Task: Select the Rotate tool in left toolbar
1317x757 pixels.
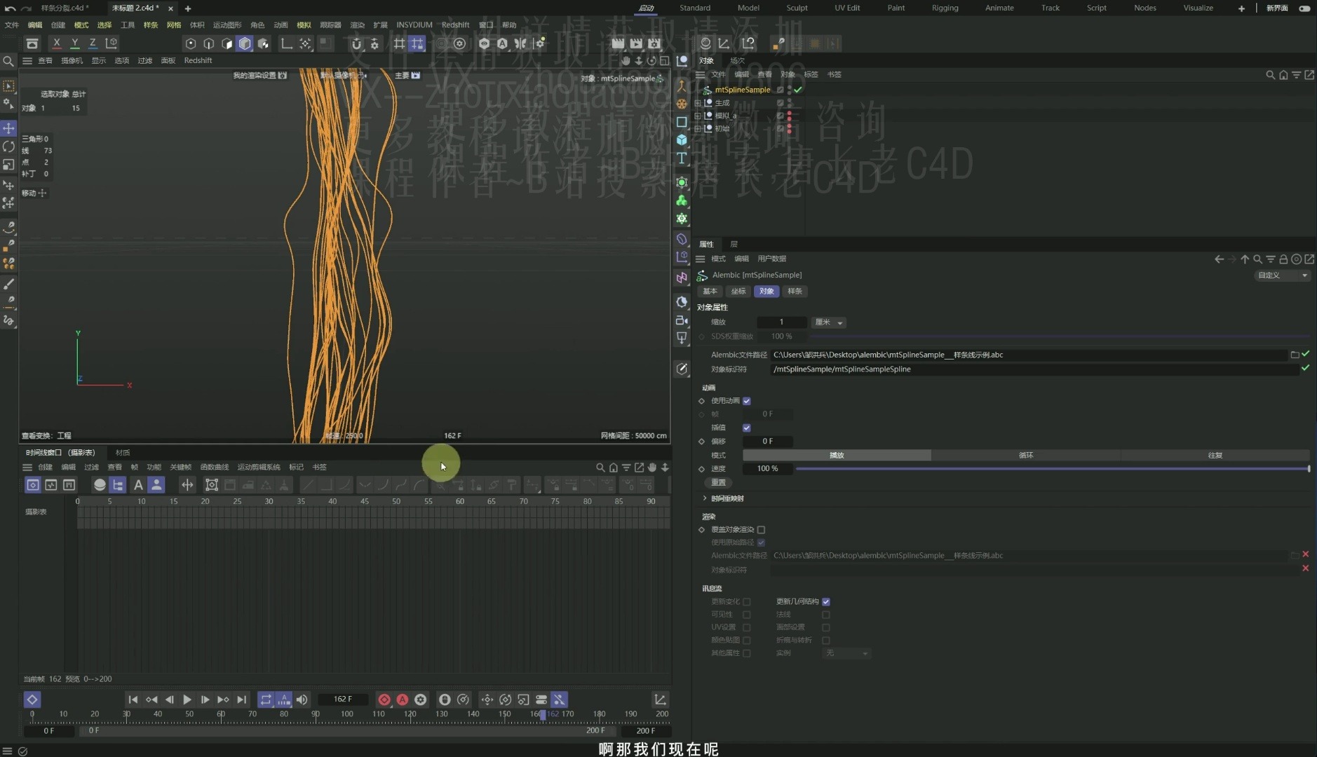Action: [x=9, y=146]
